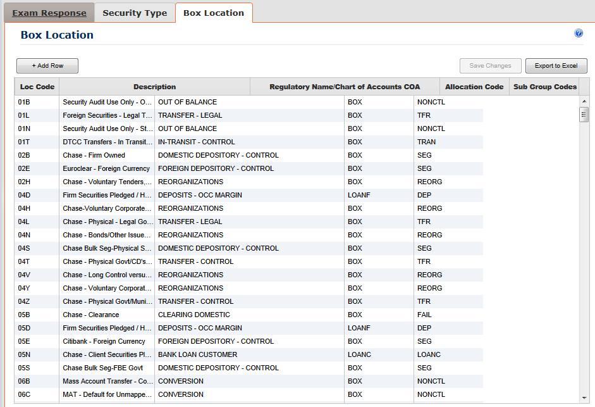
Task: Click 'Chase - Physical Govt/Muni...' description
Action: (107, 302)
